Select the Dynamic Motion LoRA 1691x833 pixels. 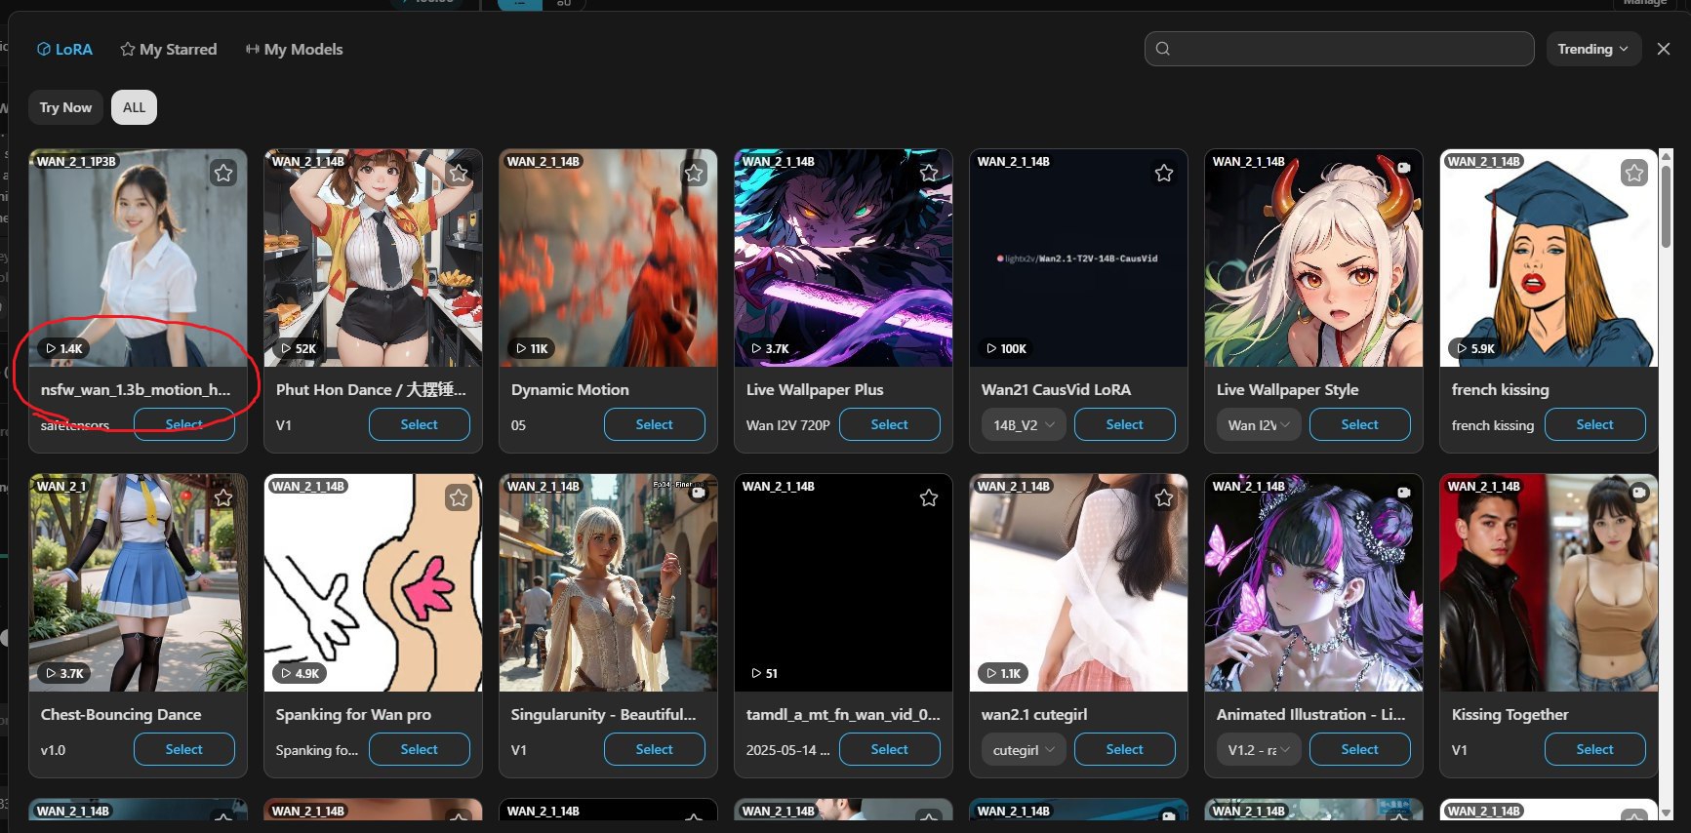point(655,425)
